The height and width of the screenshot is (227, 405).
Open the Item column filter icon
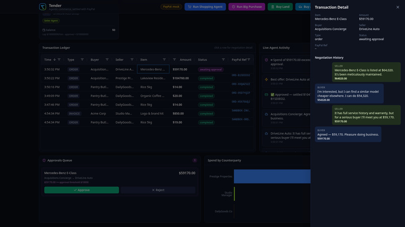(x=164, y=60)
